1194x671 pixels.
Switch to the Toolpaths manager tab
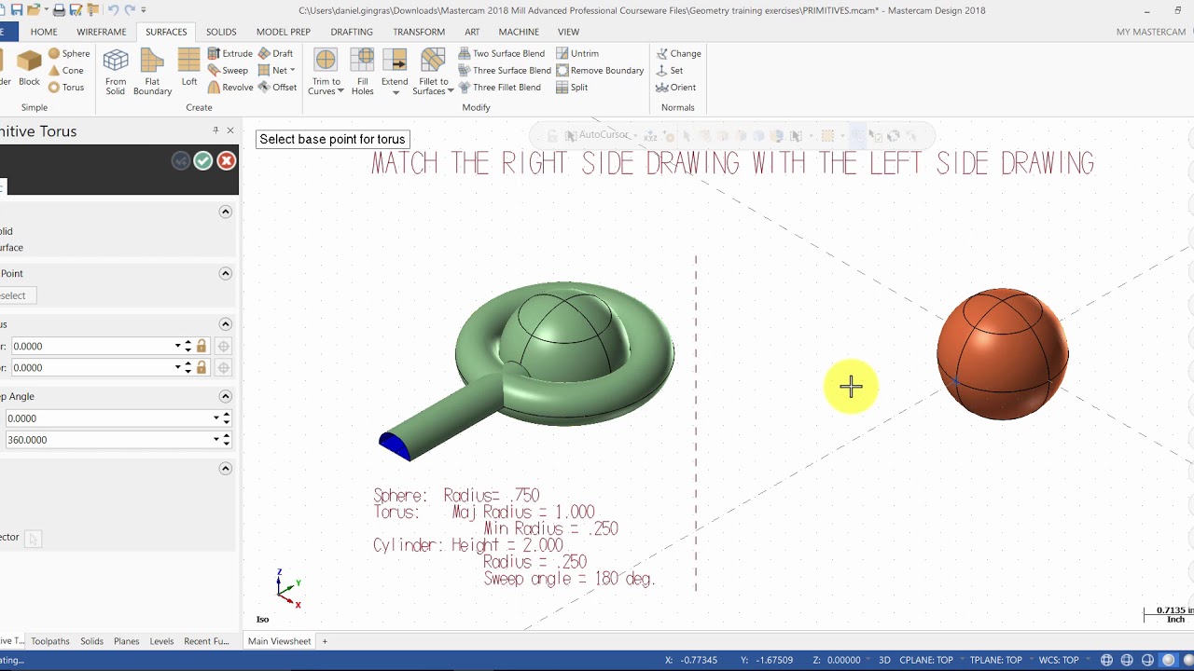(x=50, y=641)
